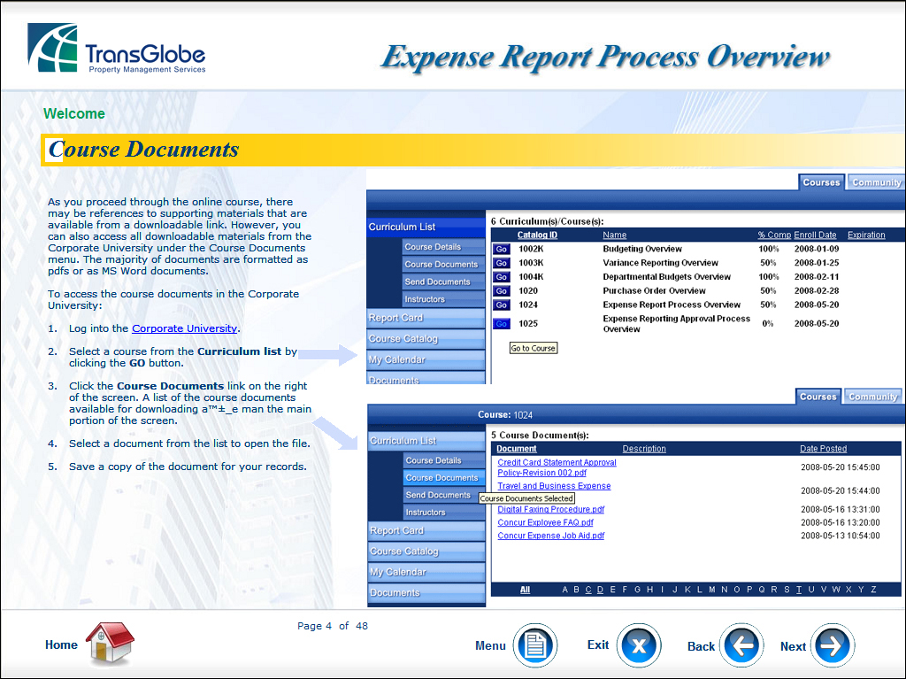Open Report Card in lower sidebar

pyautogui.click(x=426, y=531)
